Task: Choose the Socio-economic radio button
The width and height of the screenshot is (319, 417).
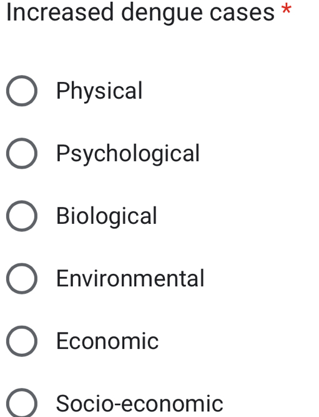Action: (22, 404)
